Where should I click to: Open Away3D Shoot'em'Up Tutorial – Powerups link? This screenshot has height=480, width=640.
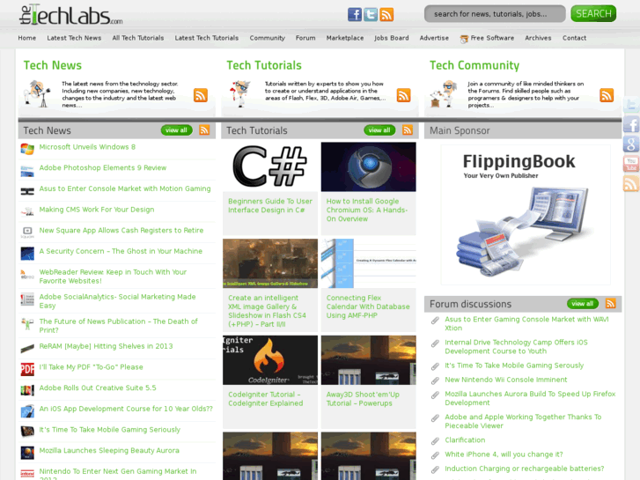tap(363, 399)
